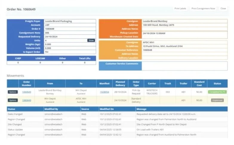Click the Manifest column header
Viewport: 234px width, 145px height.
[104, 84]
